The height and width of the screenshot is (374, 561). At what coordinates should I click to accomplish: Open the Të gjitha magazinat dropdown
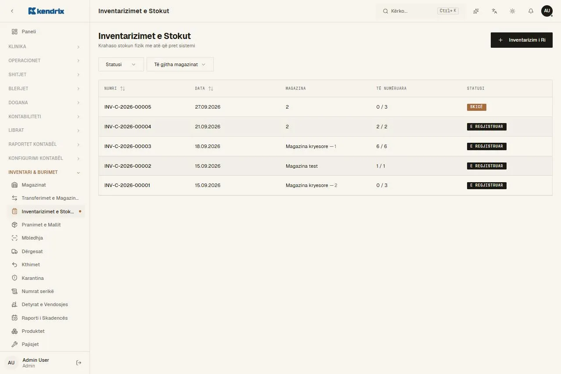click(x=180, y=64)
